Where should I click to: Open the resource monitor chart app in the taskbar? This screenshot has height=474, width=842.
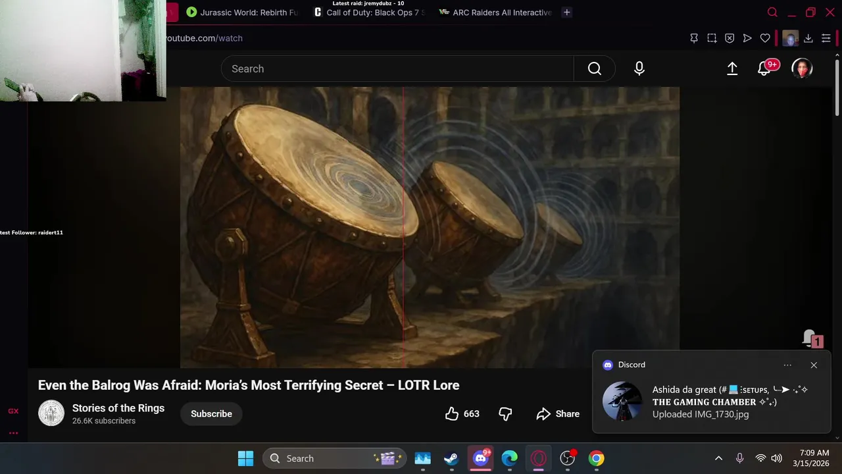click(422, 458)
